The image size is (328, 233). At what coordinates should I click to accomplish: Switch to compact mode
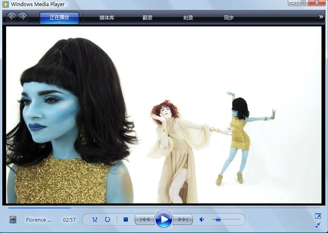318,225
